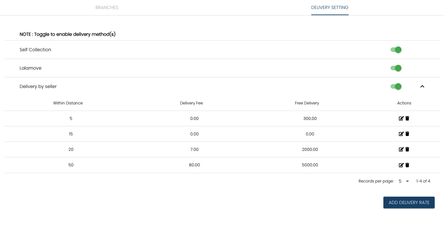Screen dimensions: 444x226
Task: Click the Delivery Fee column header
Action: tap(191, 103)
